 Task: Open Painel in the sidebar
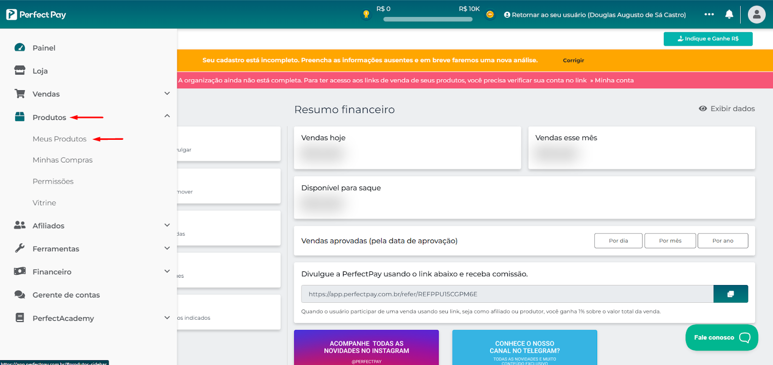pyautogui.click(x=44, y=48)
